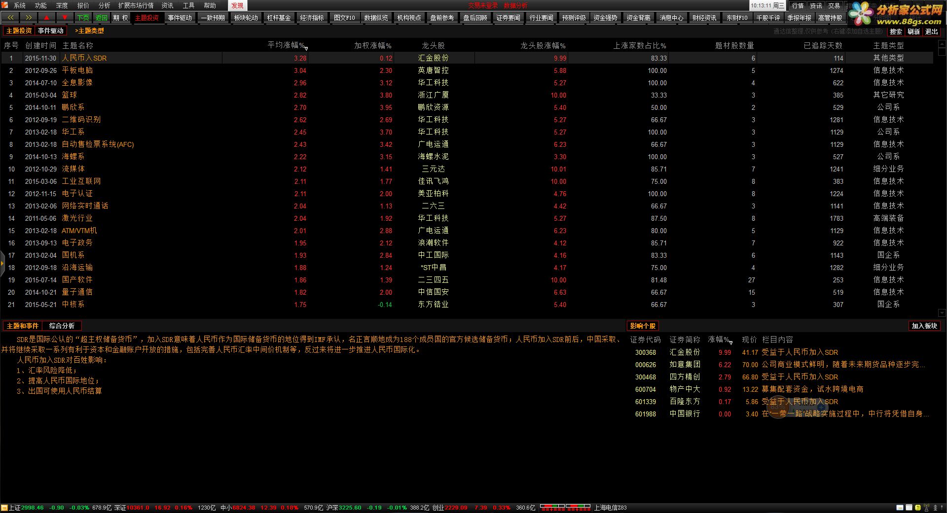Click the >主题类型 filter link
947x513 pixels.
pyautogui.click(x=89, y=31)
